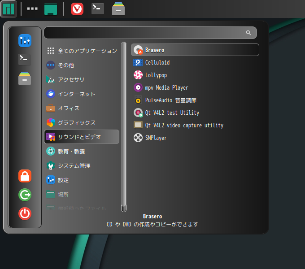
Task: Select インターネット category
Action: click(x=82, y=94)
